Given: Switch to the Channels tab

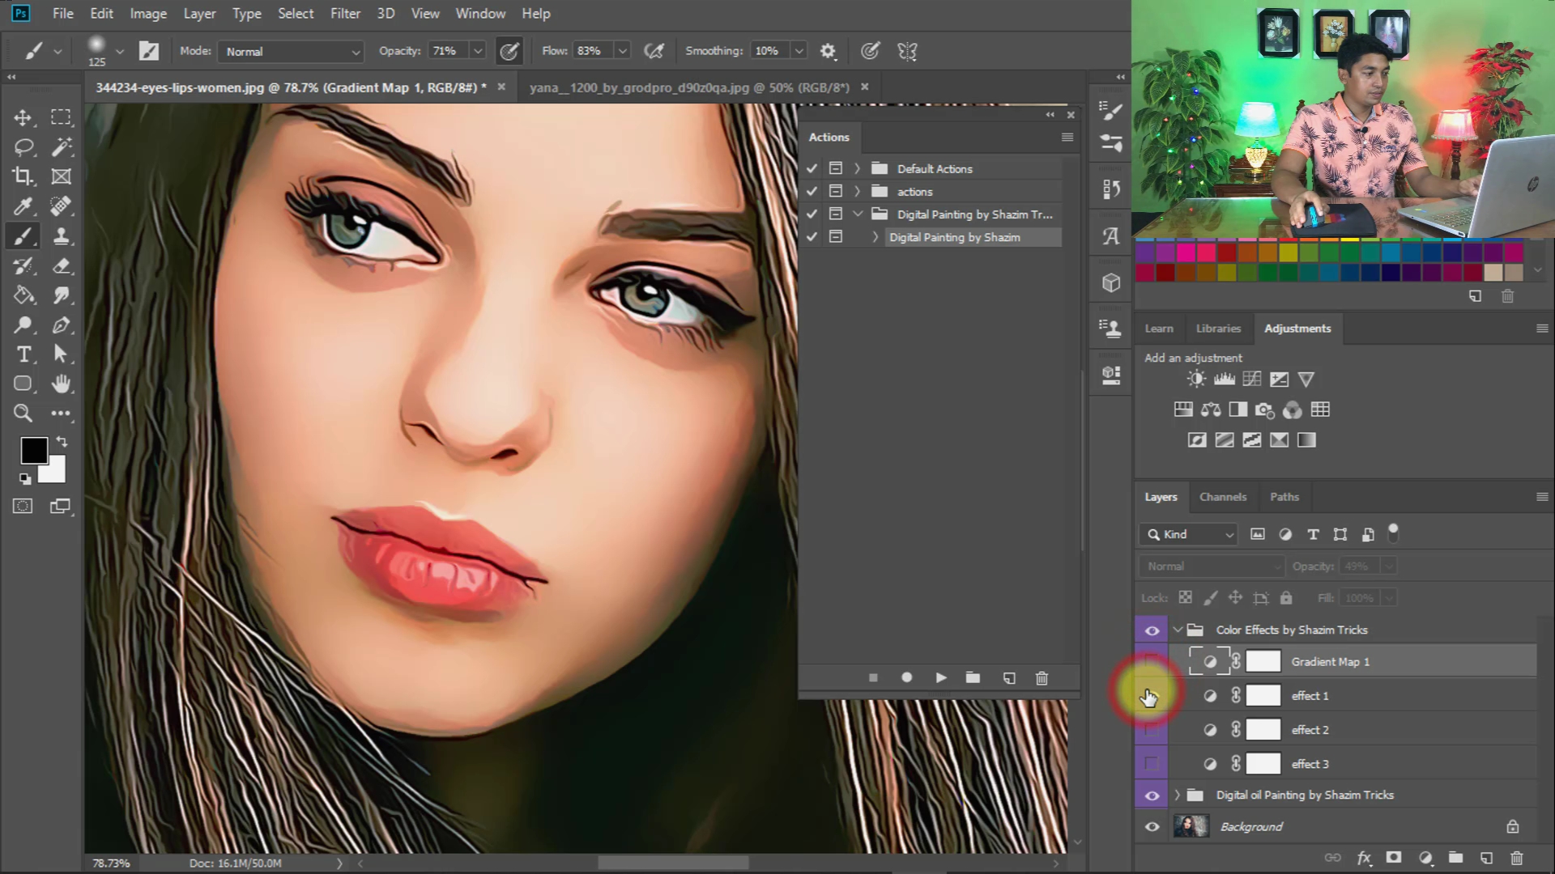Looking at the screenshot, I should click(x=1223, y=497).
